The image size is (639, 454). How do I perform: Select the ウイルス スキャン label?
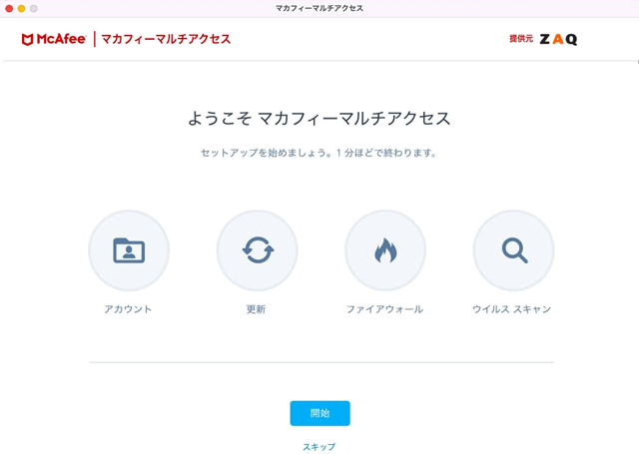pos(512,309)
